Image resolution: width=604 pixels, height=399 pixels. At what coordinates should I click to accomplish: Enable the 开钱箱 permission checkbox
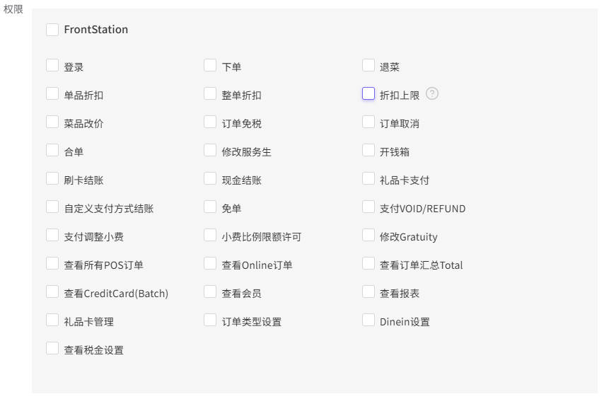tap(368, 150)
